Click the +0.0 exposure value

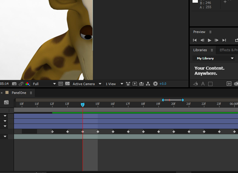point(163,84)
